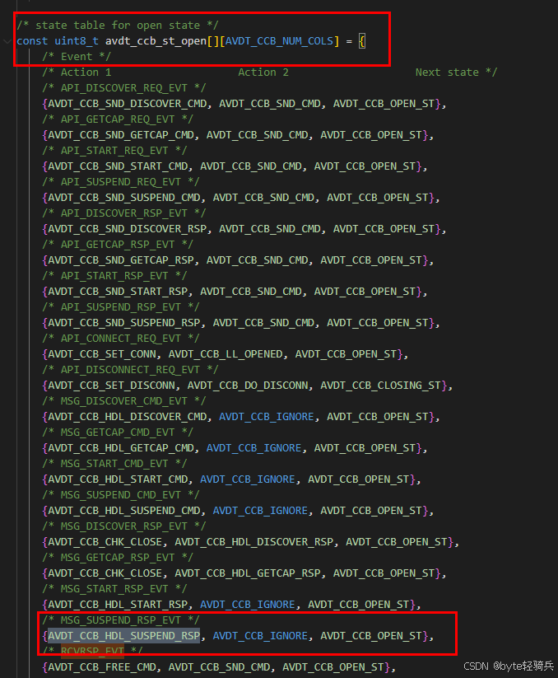Click AVDT_CCB_OPEN_ST in the SET_CONN row
Screen dimensions: 558x678
(x=346, y=354)
